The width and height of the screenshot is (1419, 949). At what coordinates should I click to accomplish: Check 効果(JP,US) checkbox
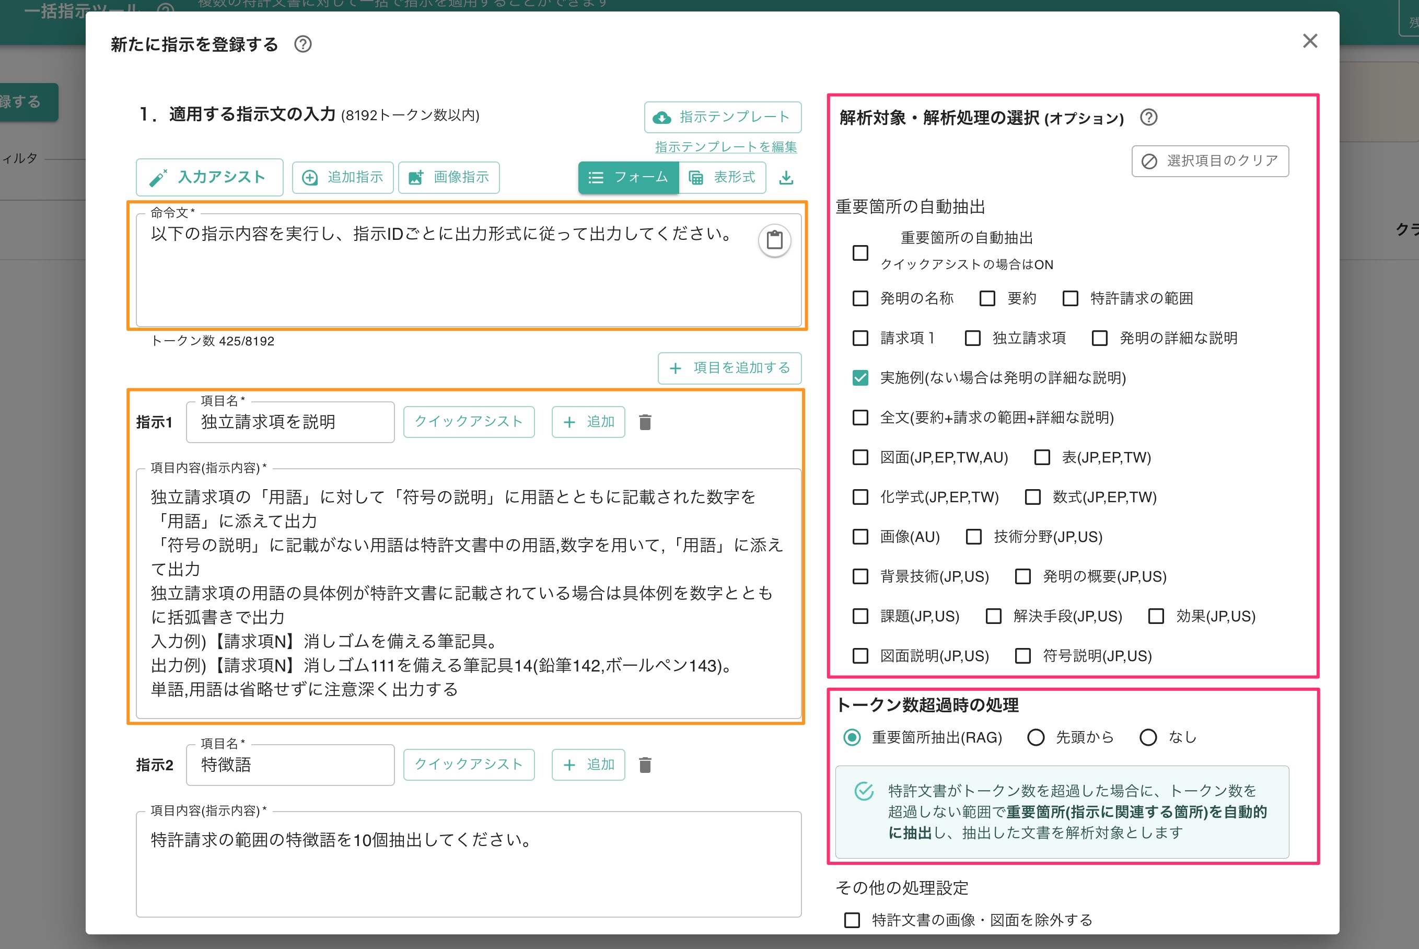1156,617
